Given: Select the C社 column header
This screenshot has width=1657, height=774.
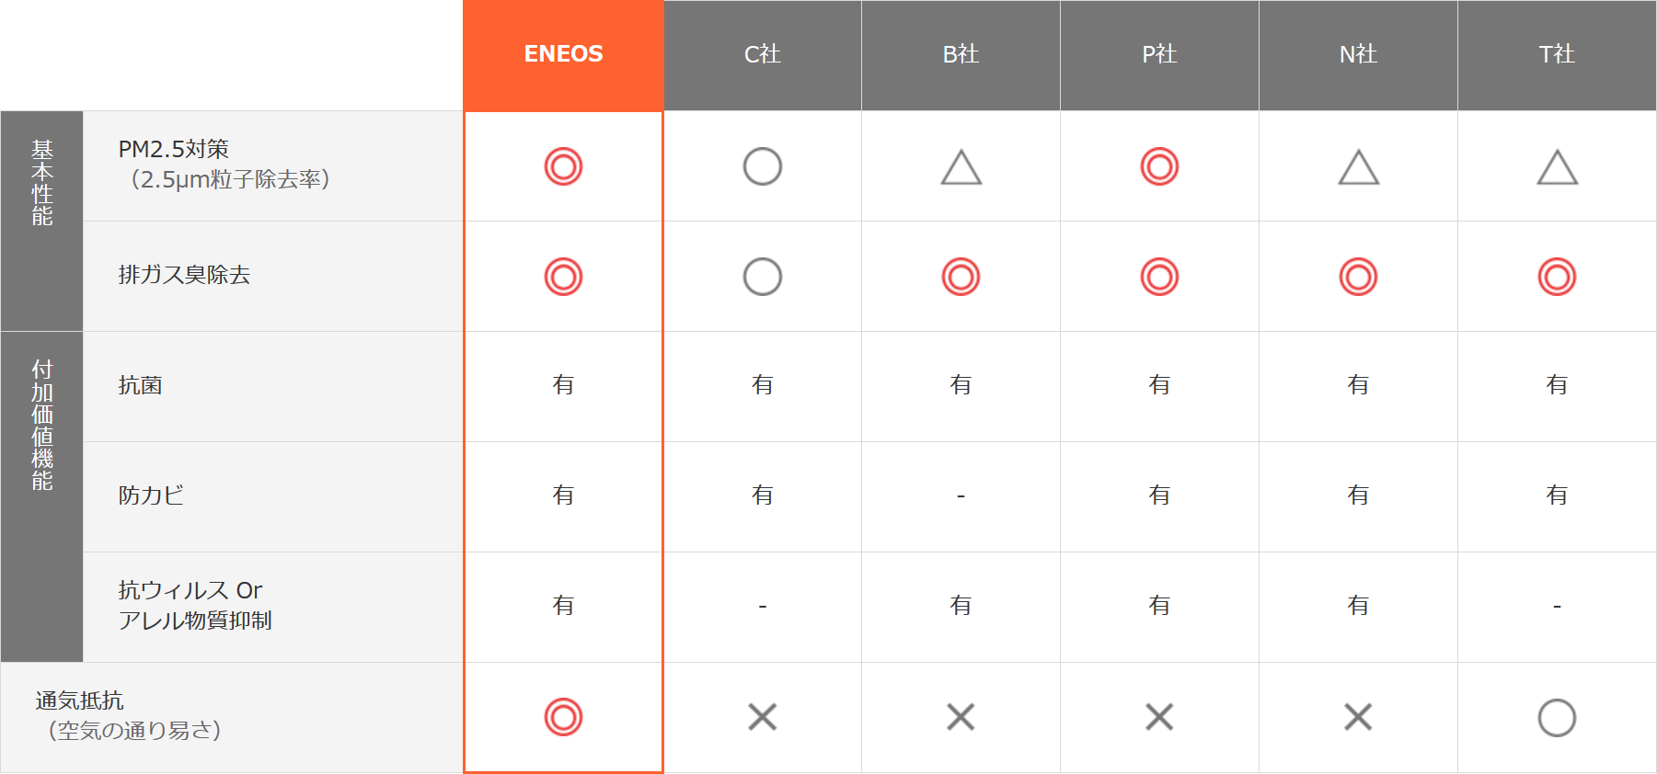Looking at the screenshot, I should point(763,54).
